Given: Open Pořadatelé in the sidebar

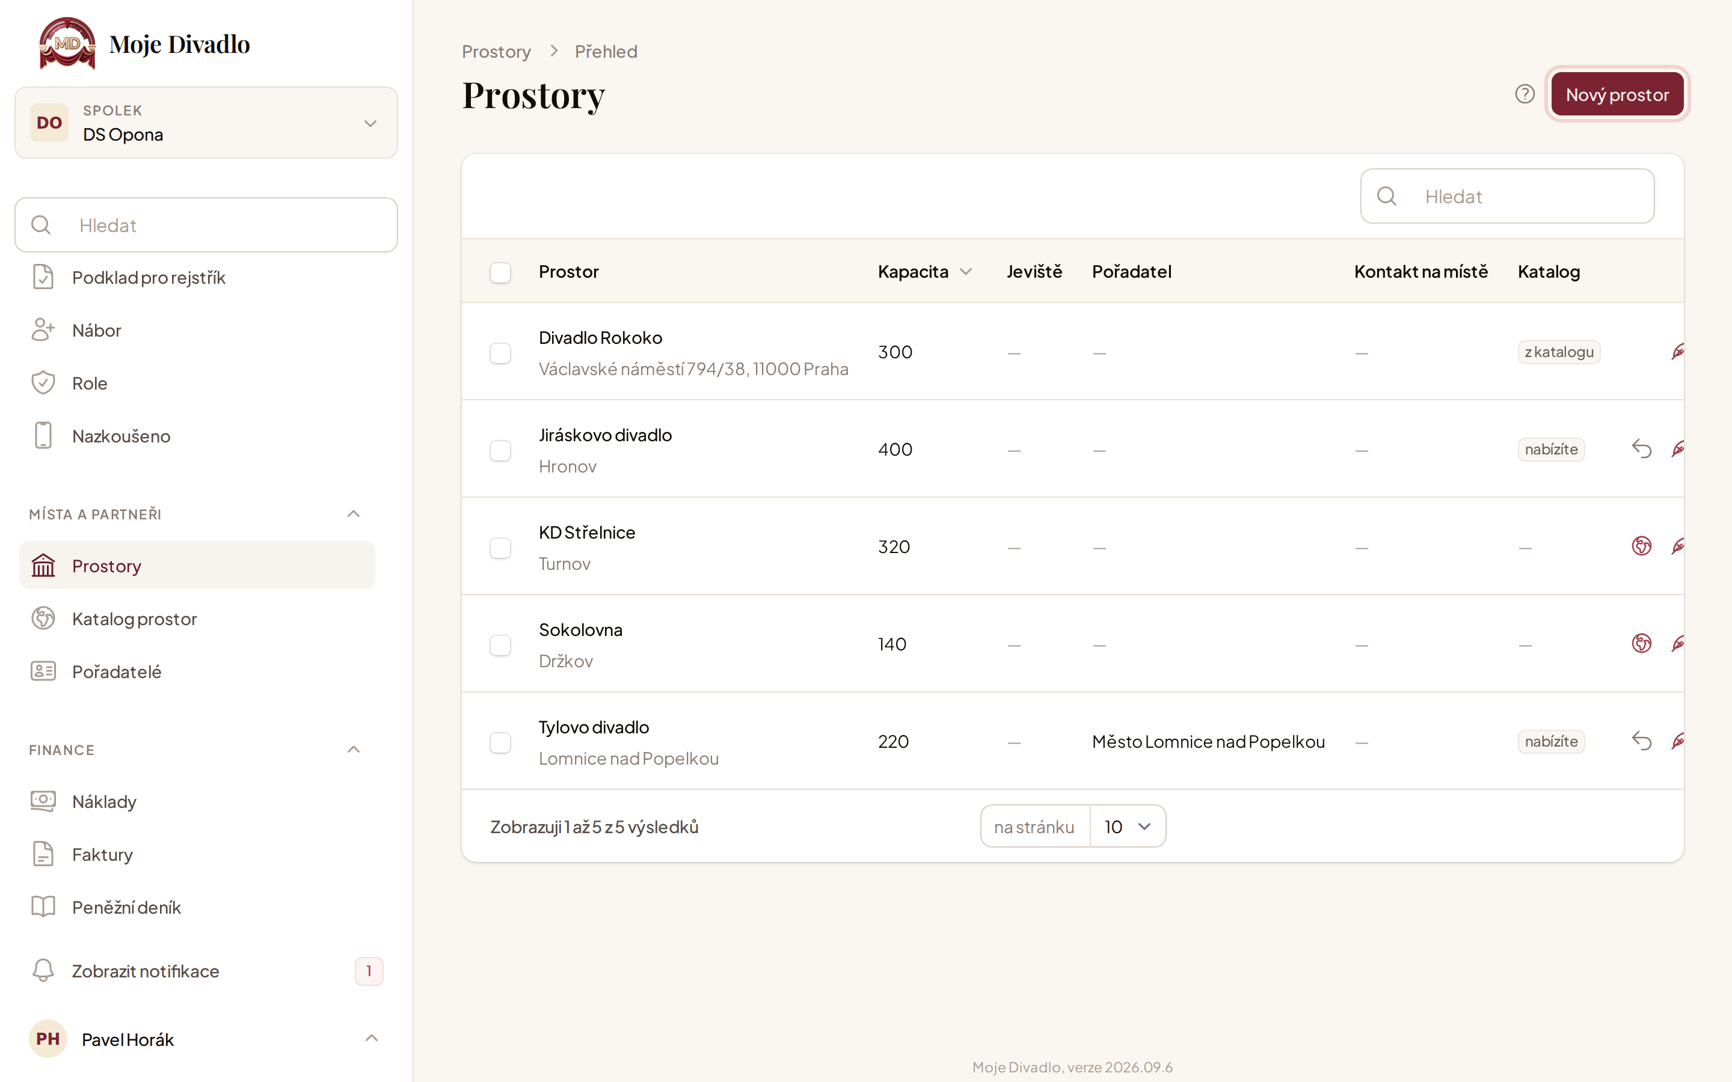Looking at the screenshot, I should click(197, 672).
